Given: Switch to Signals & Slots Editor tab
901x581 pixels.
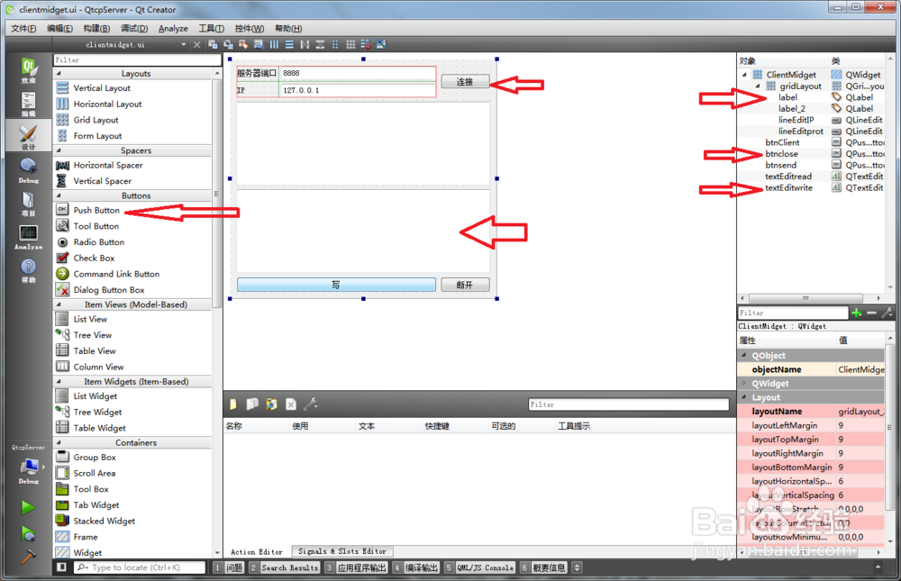Looking at the screenshot, I should pos(341,551).
